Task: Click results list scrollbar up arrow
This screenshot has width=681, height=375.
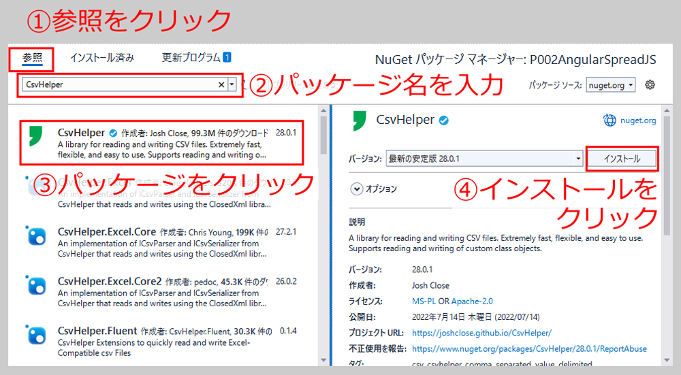Action: pos(323,111)
